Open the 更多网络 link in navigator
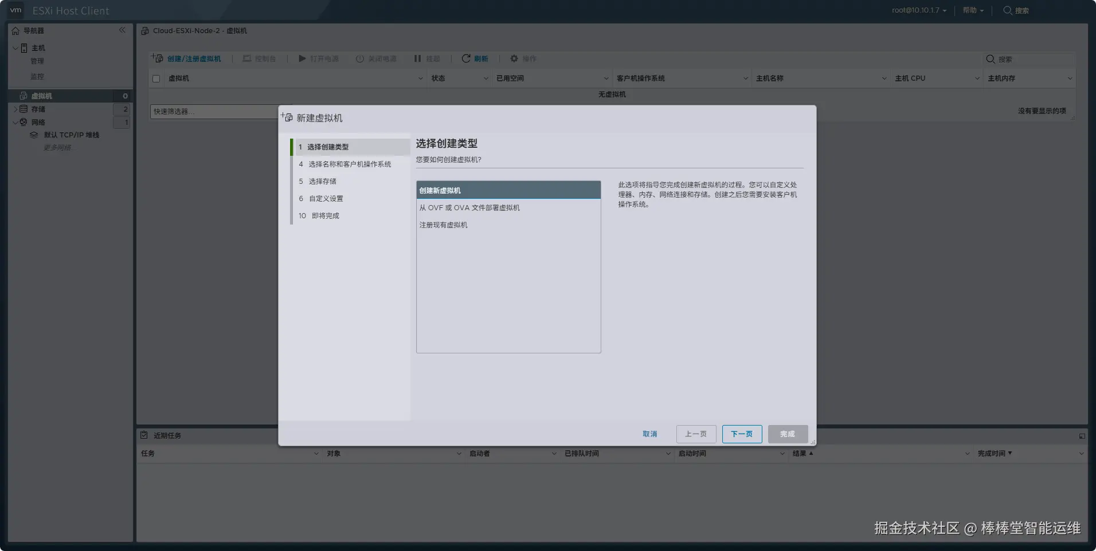This screenshot has width=1096, height=551. pyautogui.click(x=58, y=148)
